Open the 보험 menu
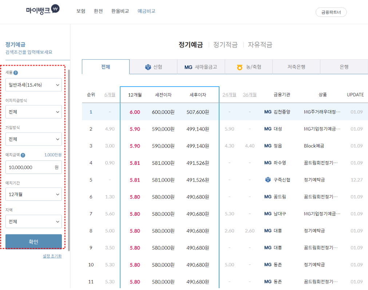 click(81, 11)
